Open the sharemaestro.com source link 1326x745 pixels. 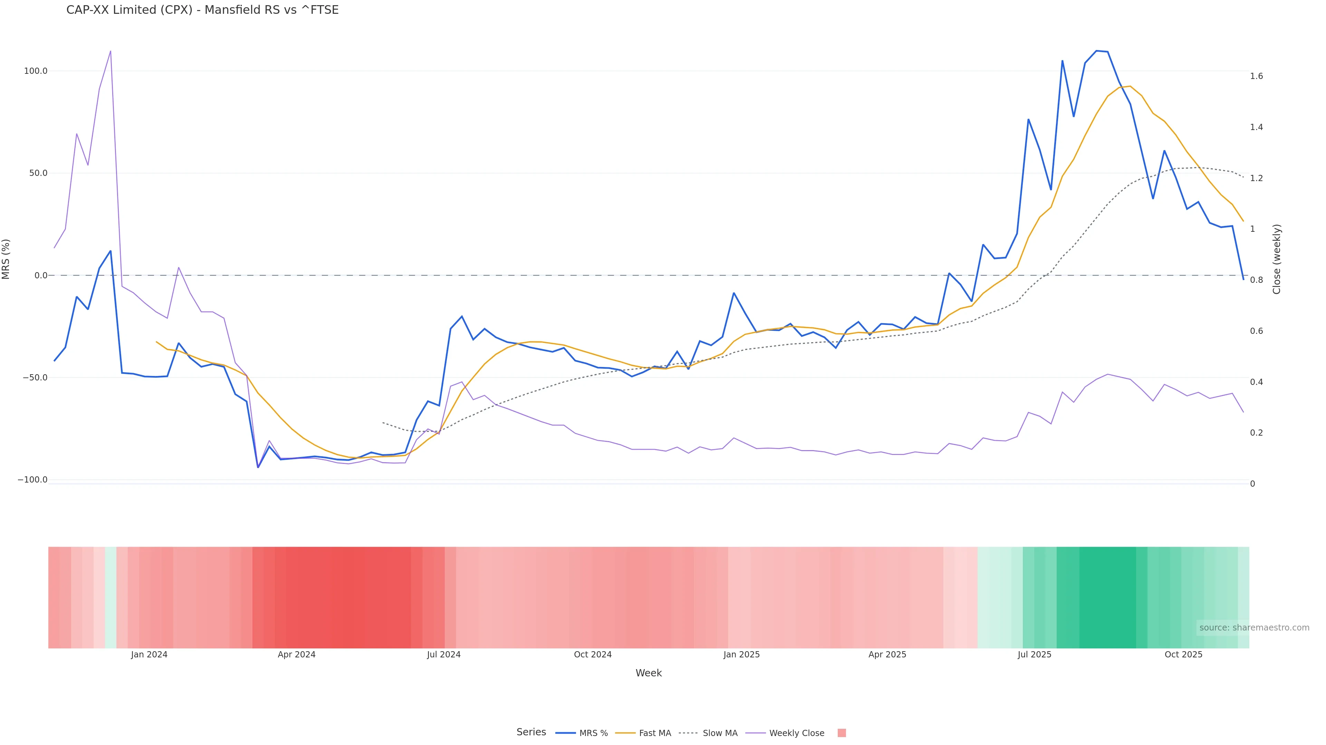[x=1254, y=627]
